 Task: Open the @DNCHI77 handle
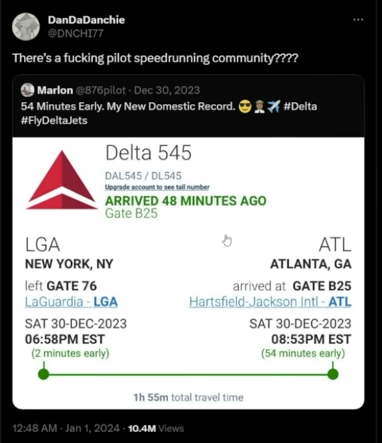pyautogui.click(x=75, y=33)
